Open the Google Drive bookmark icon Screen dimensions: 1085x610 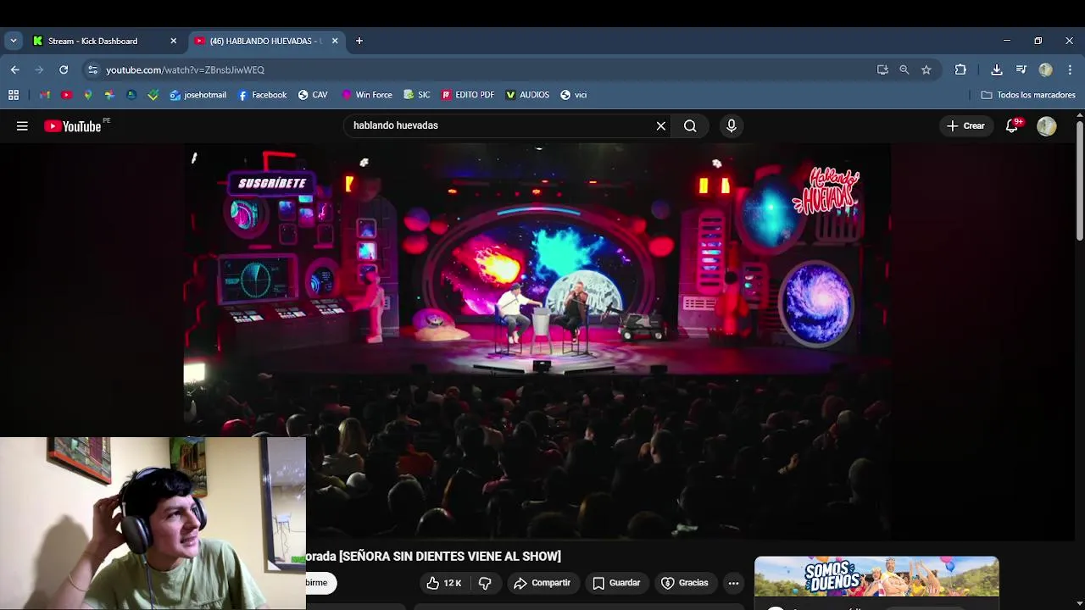(x=131, y=95)
